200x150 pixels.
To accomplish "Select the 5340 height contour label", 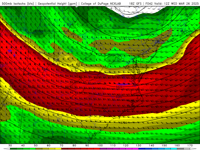I will point(124,37).
